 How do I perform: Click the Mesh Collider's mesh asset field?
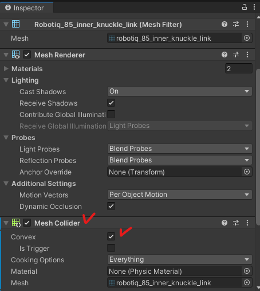point(175,282)
